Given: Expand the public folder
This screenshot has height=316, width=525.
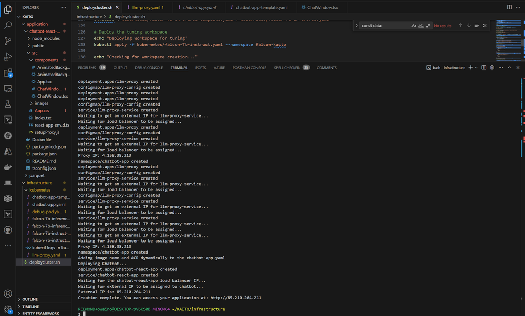Looking at the screenshot, I should coord(29,46).
